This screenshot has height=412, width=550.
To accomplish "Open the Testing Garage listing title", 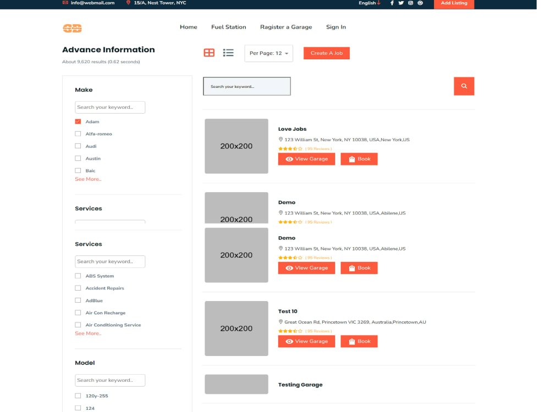I will coord(300,385).
